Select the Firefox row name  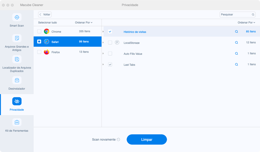(x=56, y=52)
